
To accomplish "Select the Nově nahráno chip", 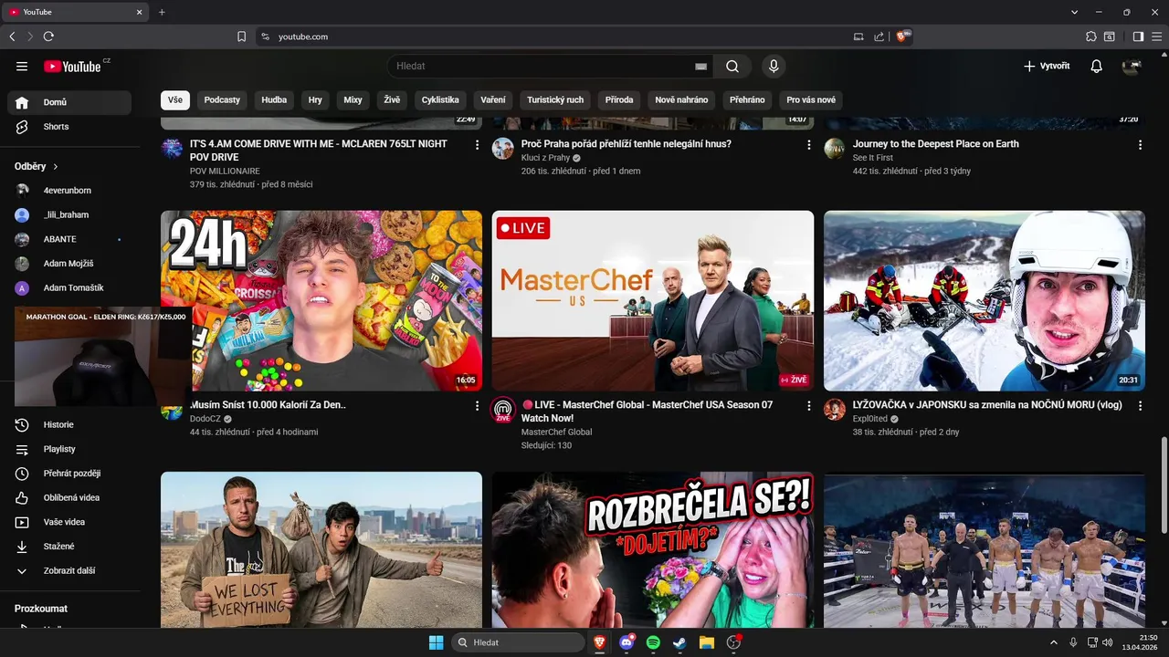I will coord(681,99).
